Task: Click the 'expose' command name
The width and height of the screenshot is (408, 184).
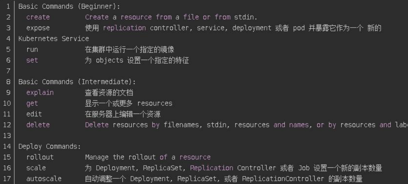Action: pos(38,28)
